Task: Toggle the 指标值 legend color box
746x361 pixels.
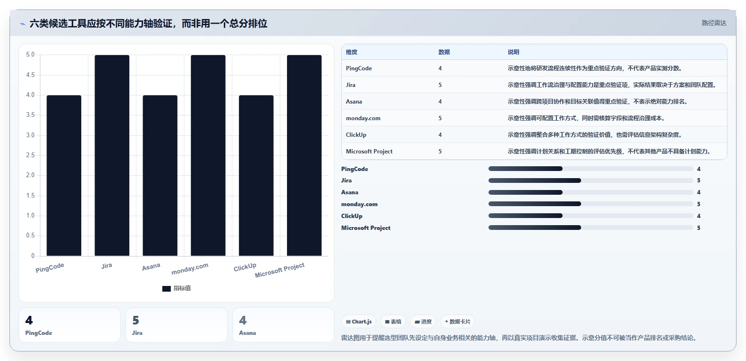Action: 166,288
